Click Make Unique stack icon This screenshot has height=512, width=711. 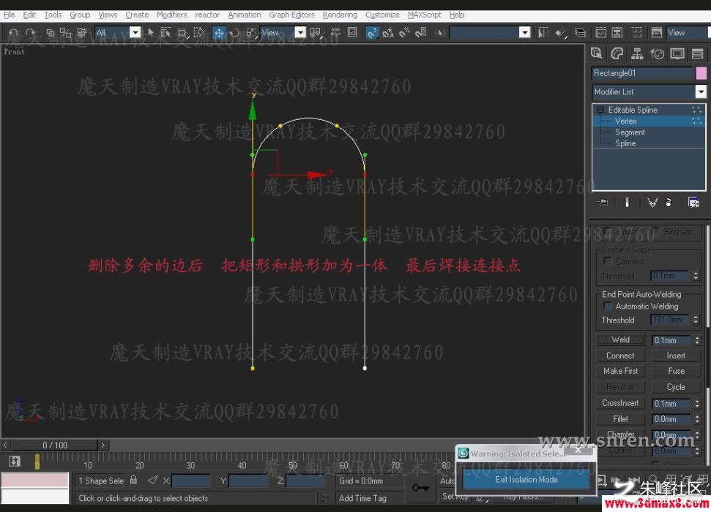[652, 202]
